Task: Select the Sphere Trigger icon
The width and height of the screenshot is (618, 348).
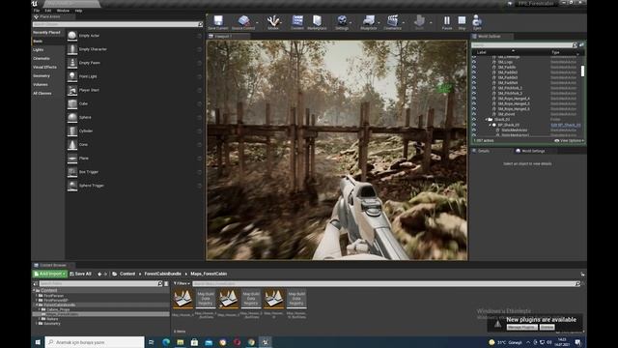Action: [x=72, y=186]
